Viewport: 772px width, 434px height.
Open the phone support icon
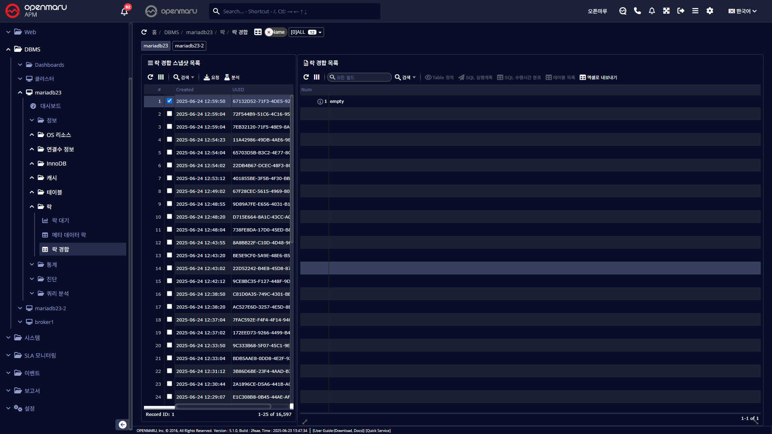637,11
